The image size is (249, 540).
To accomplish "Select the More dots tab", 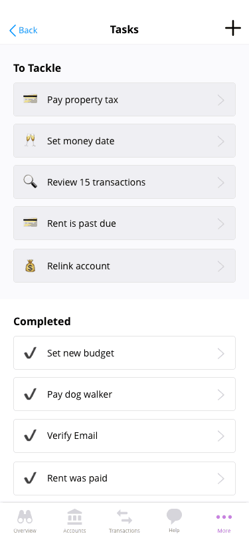I will [x=224, y=520].
